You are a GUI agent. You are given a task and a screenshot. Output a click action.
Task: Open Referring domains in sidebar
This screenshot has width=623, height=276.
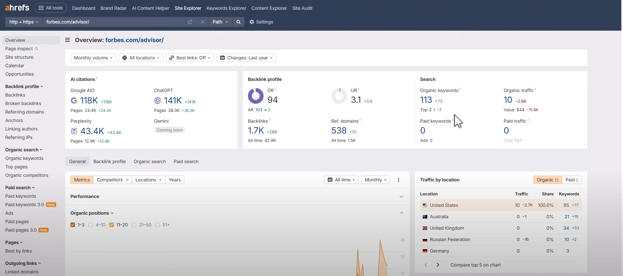tap(24, 112)
